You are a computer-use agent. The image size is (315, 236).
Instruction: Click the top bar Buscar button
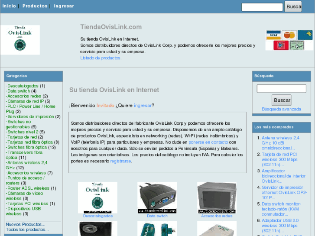[x=293, y=6]
